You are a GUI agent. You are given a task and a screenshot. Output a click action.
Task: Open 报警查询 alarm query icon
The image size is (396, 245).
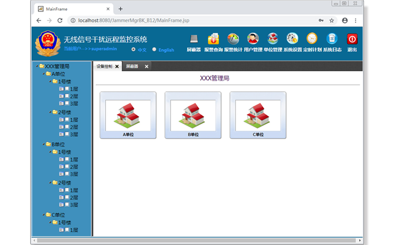[213, 39]
